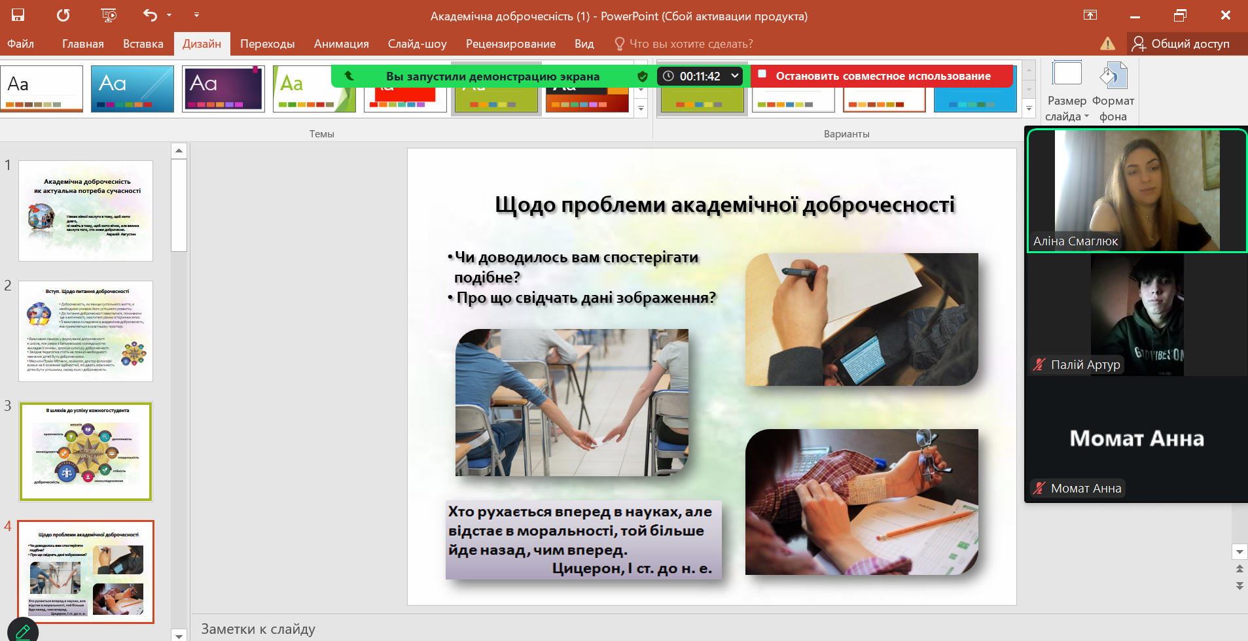Open ribbon display options icon
1248x641 pixels.
(x=1090, y=15)
